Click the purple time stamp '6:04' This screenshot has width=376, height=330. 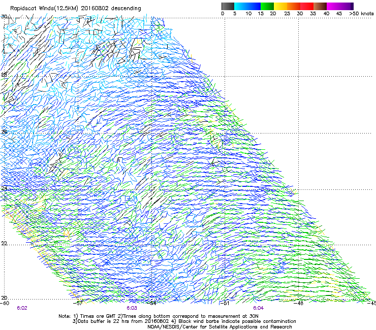click(x=258, y=308)
